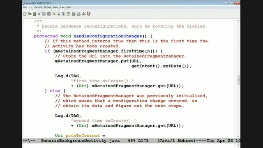Image resolution: width=263 pixels, height=148 pixels.
Task: Click the L171 line number in mode line
Action: click(143, 141)
